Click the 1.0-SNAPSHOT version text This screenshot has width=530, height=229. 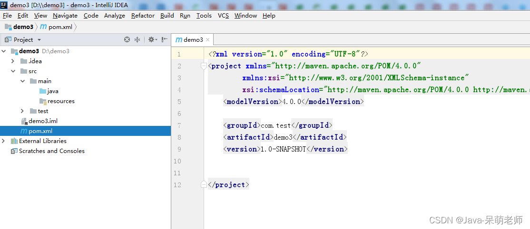pyautogui.click(x=283, y=149)
